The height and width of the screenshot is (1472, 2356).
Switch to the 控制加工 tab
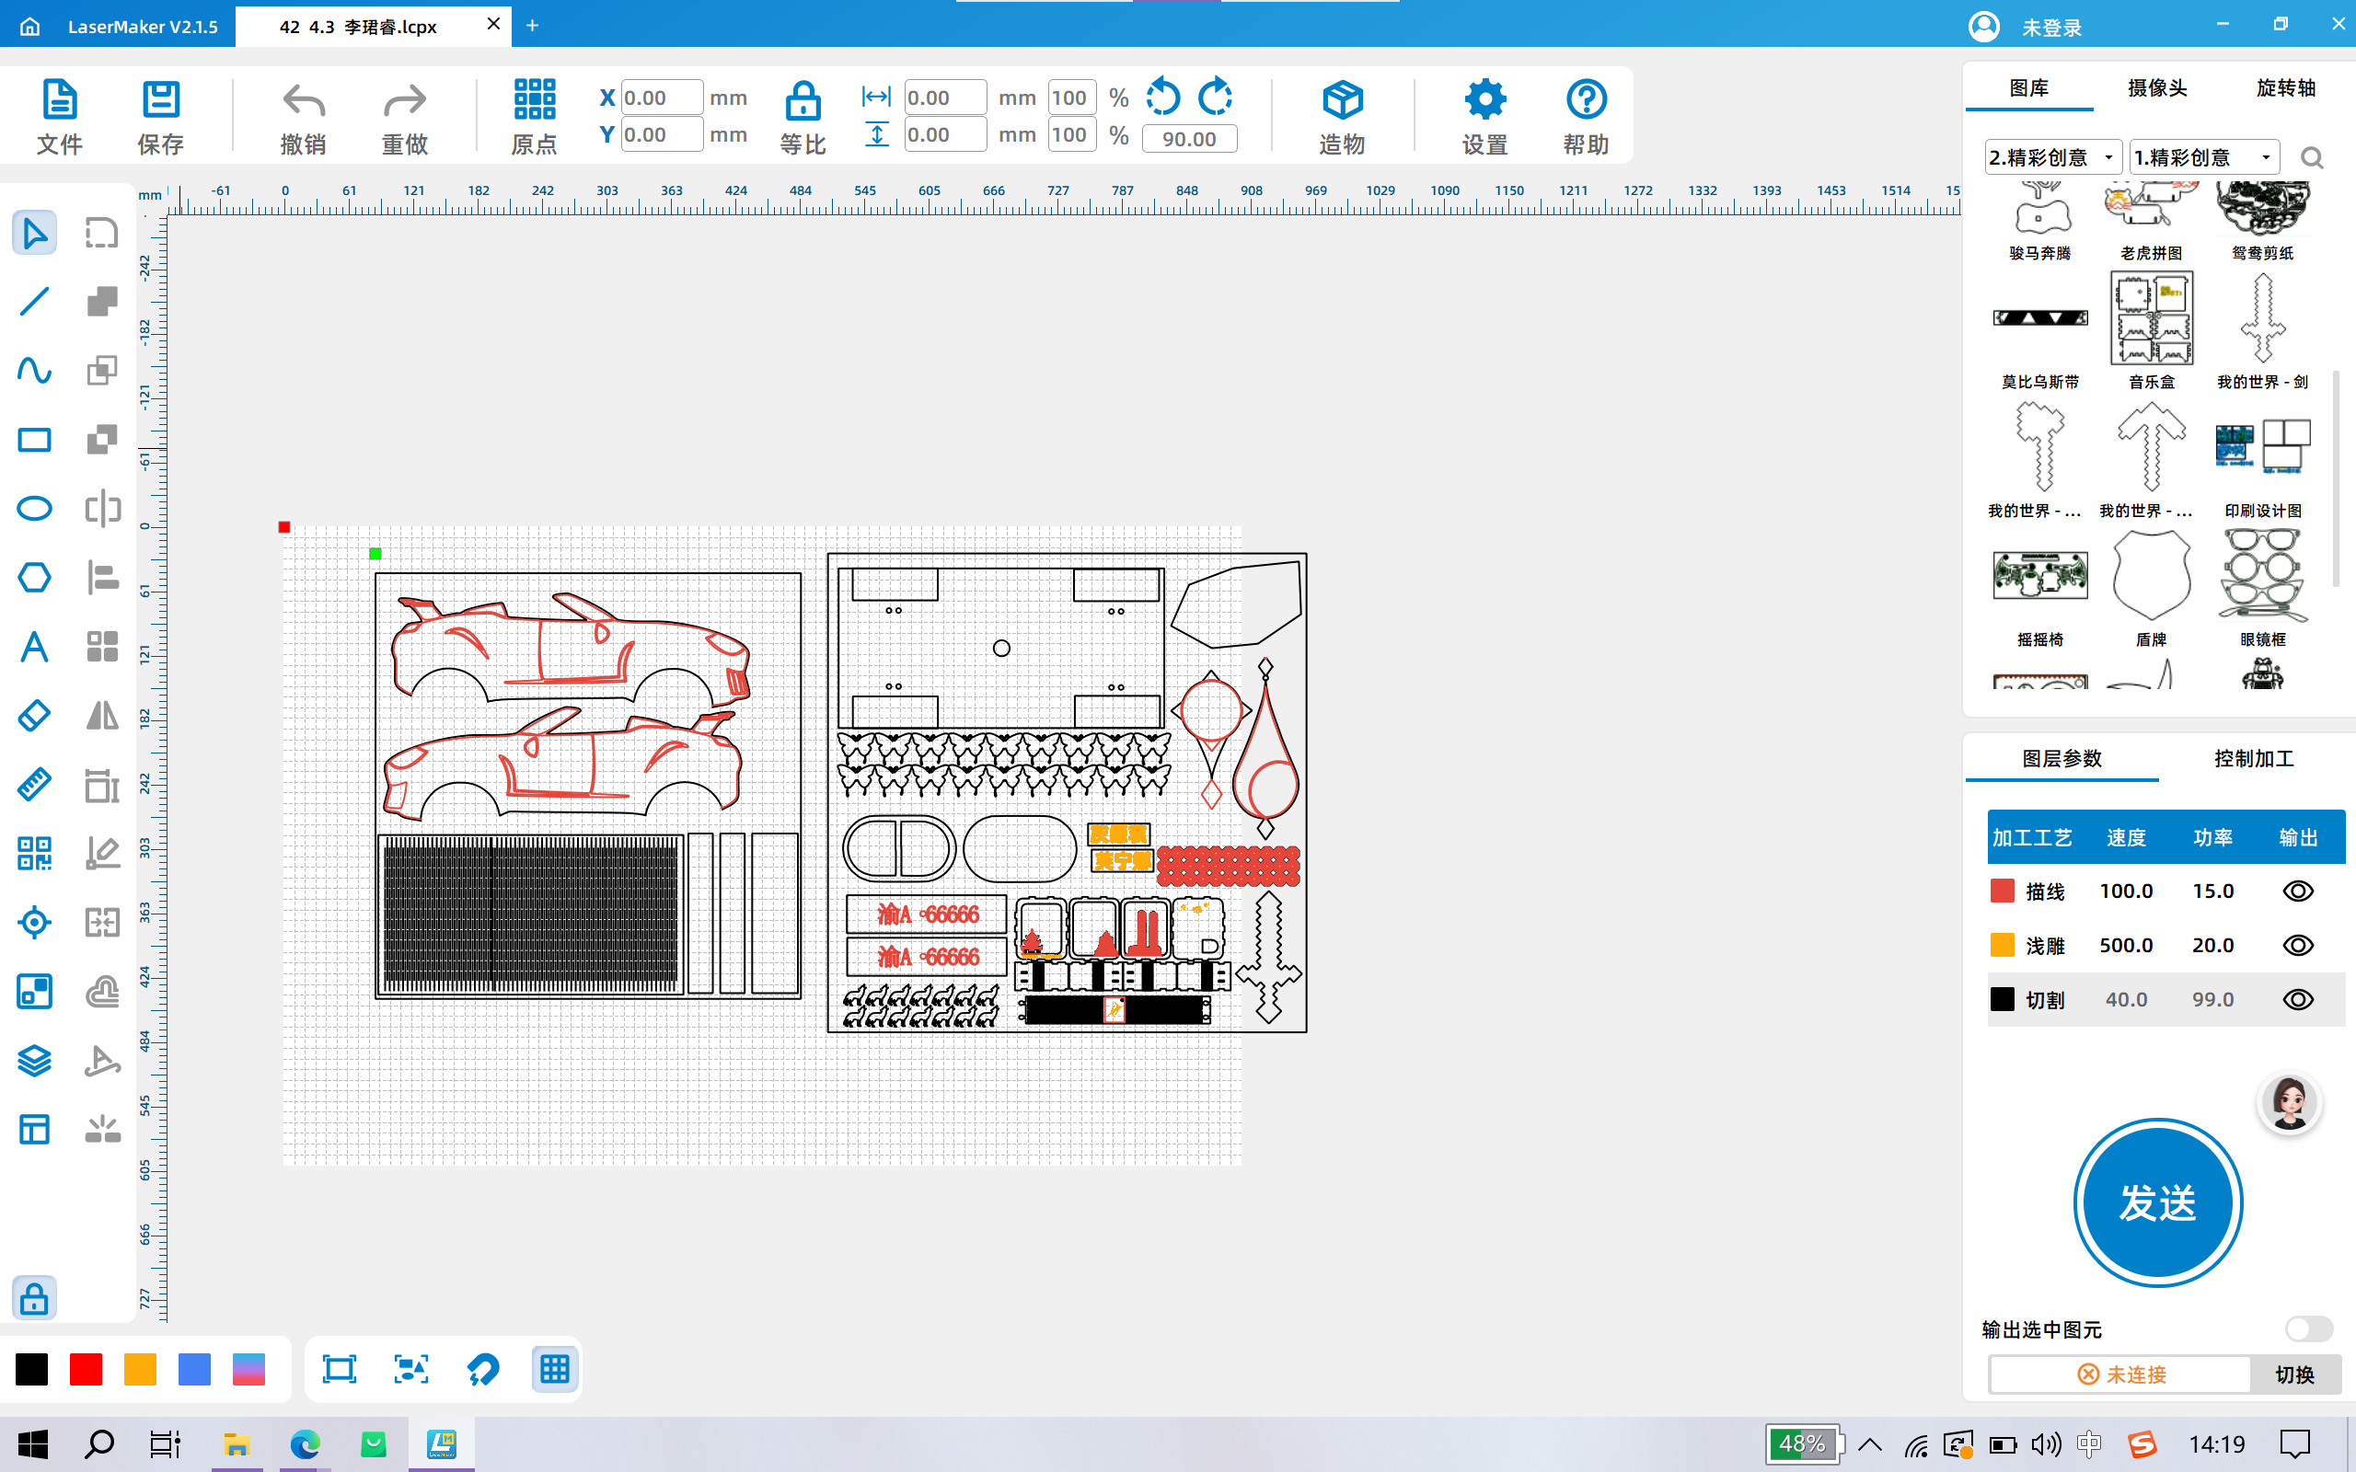click(2254, 759)
